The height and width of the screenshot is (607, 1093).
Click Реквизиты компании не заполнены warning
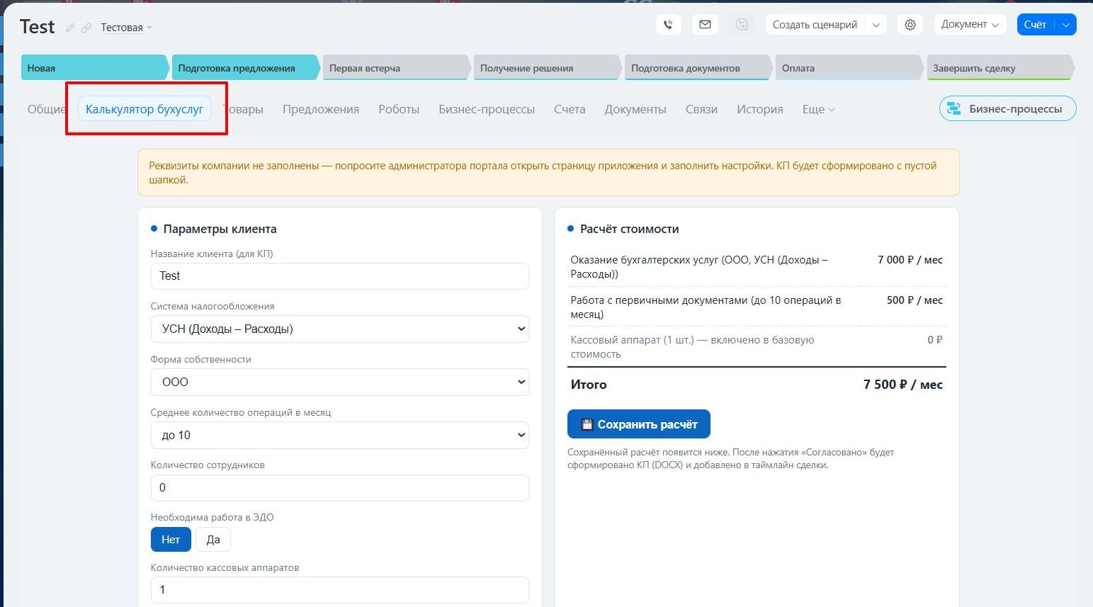[x=548, y=173]
